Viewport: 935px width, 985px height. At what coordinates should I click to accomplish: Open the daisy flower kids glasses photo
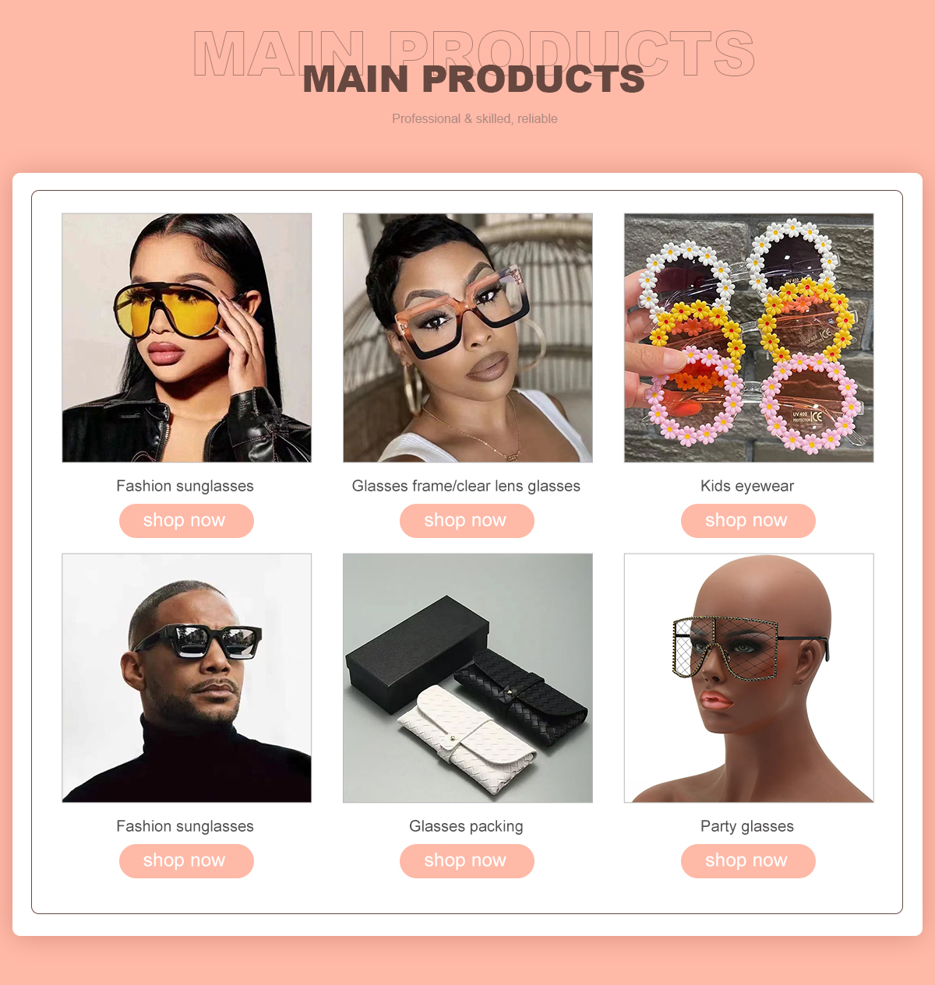(x=749, y=338)
